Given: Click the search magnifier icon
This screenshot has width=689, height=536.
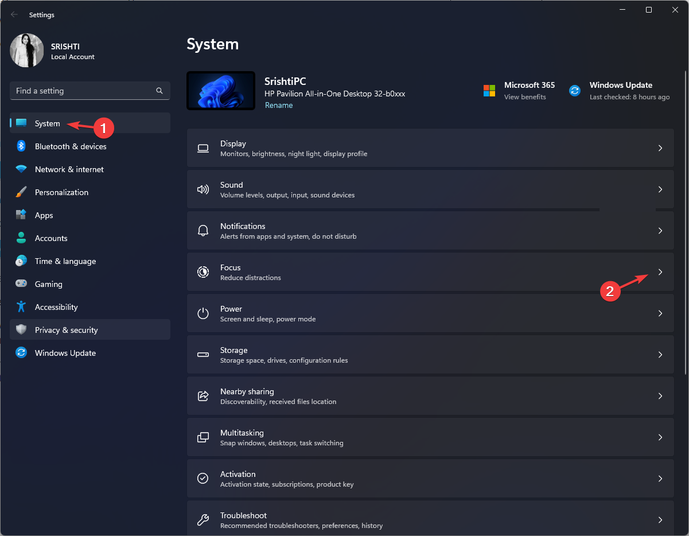Looking at the screenshot, I should click(159, 91).
